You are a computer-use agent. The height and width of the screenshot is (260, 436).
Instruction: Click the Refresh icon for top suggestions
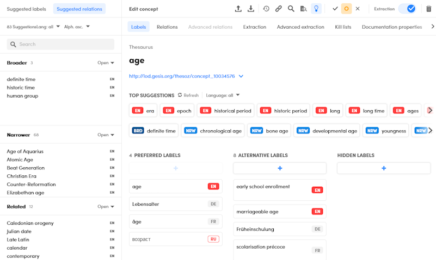[x=180, y=95]
